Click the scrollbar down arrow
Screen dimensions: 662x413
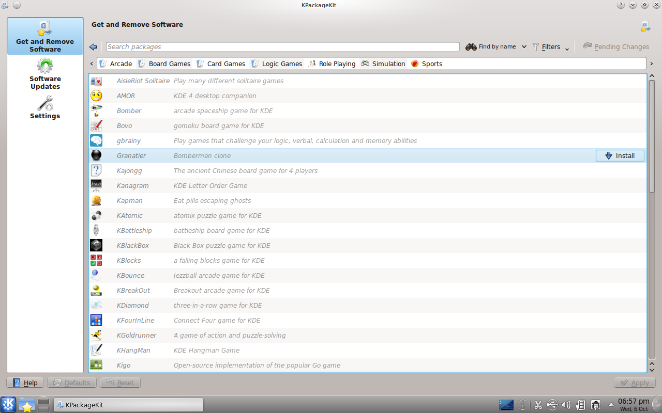tap(652, 369)
